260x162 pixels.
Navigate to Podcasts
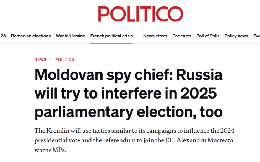pos(182,36)
